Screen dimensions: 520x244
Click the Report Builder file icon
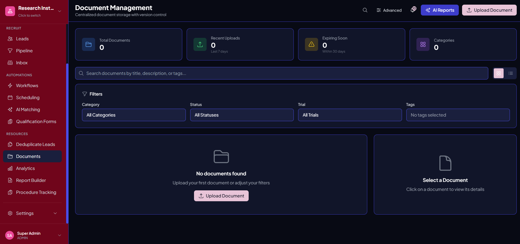pos(10,180)
